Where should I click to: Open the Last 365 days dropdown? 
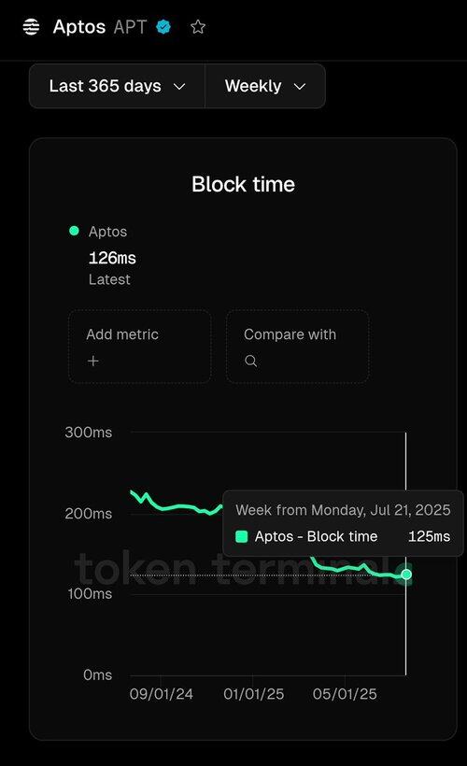118,86
